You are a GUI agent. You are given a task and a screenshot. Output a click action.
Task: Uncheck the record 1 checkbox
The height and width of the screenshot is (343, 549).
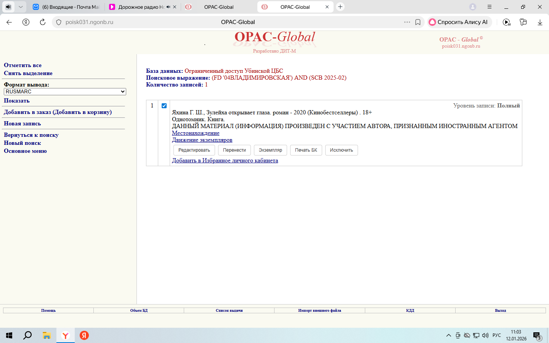164,106
